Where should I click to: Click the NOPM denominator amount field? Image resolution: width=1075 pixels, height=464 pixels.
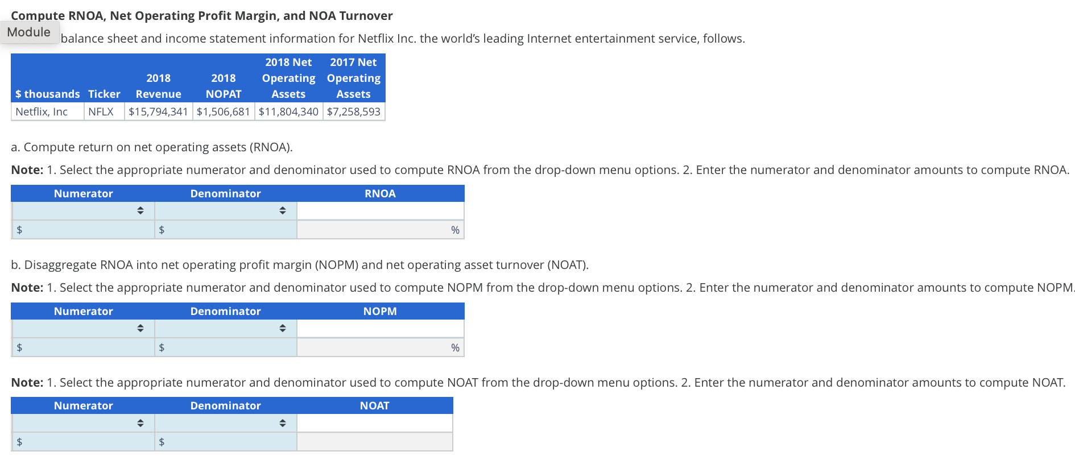coord(225,347)
